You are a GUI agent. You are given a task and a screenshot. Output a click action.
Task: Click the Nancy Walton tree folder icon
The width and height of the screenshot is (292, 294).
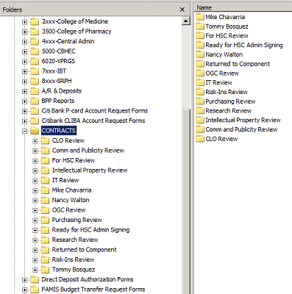click(45, 201)
